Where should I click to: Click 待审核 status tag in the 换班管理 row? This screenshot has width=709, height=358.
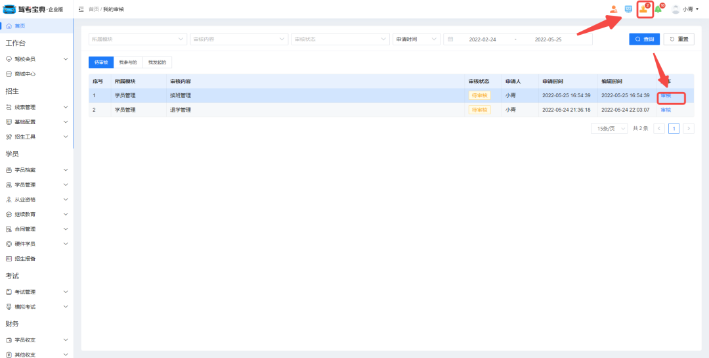click(x=479, y=95)
